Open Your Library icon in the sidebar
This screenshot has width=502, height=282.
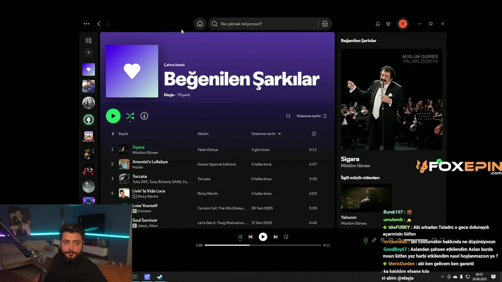[89, 40]
